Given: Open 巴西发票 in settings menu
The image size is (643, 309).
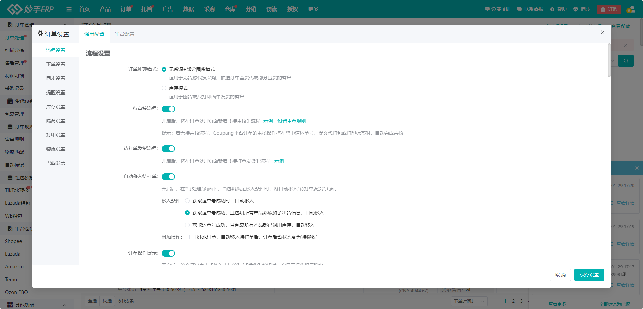Looking at the screenshot, I should [56, 163].
